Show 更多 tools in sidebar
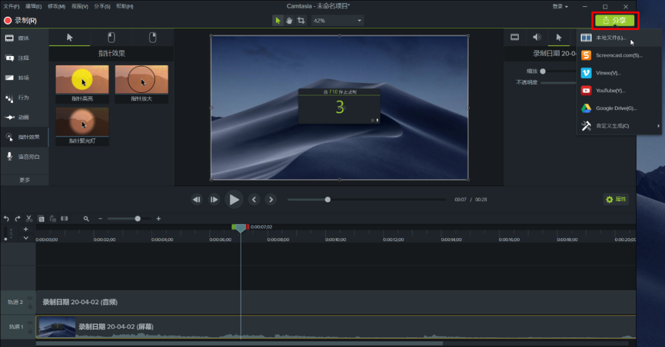665x347 pixels. [x=25, y=180]
